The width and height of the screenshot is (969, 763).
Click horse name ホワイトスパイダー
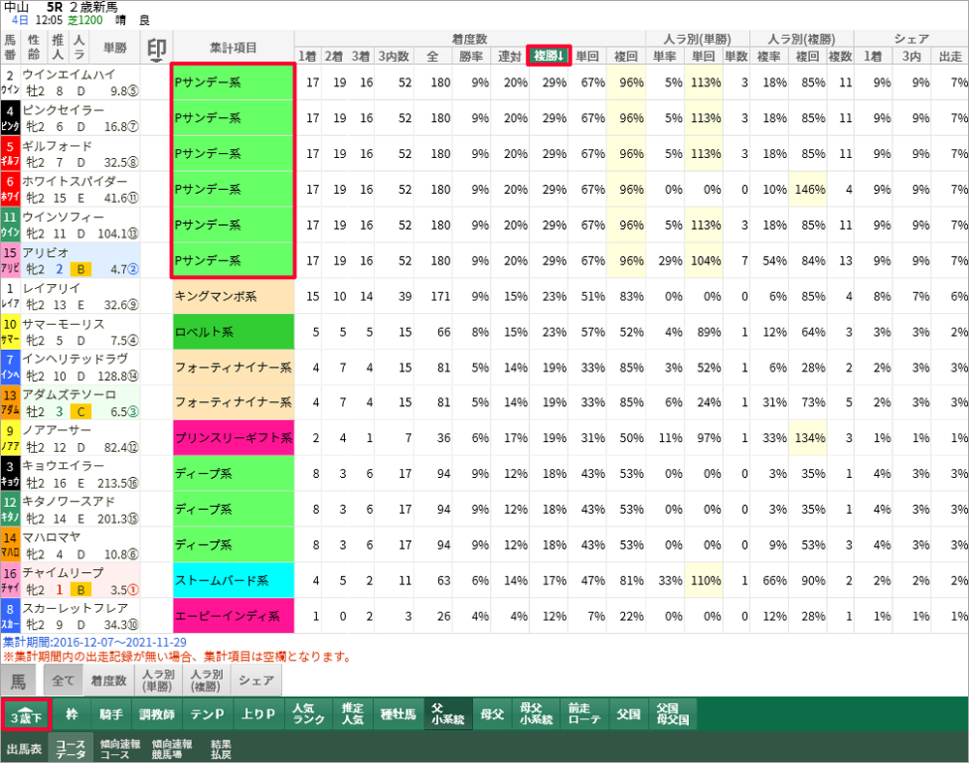(x=75, y=181)
